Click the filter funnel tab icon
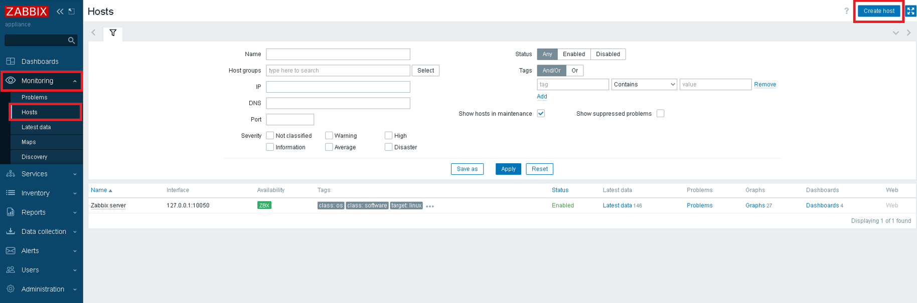917x303 pixels. click(113, 33)
